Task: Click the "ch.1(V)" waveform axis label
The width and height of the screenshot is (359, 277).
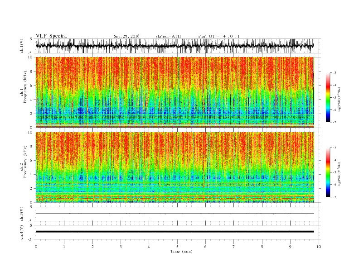Action: tap(22, 46)
